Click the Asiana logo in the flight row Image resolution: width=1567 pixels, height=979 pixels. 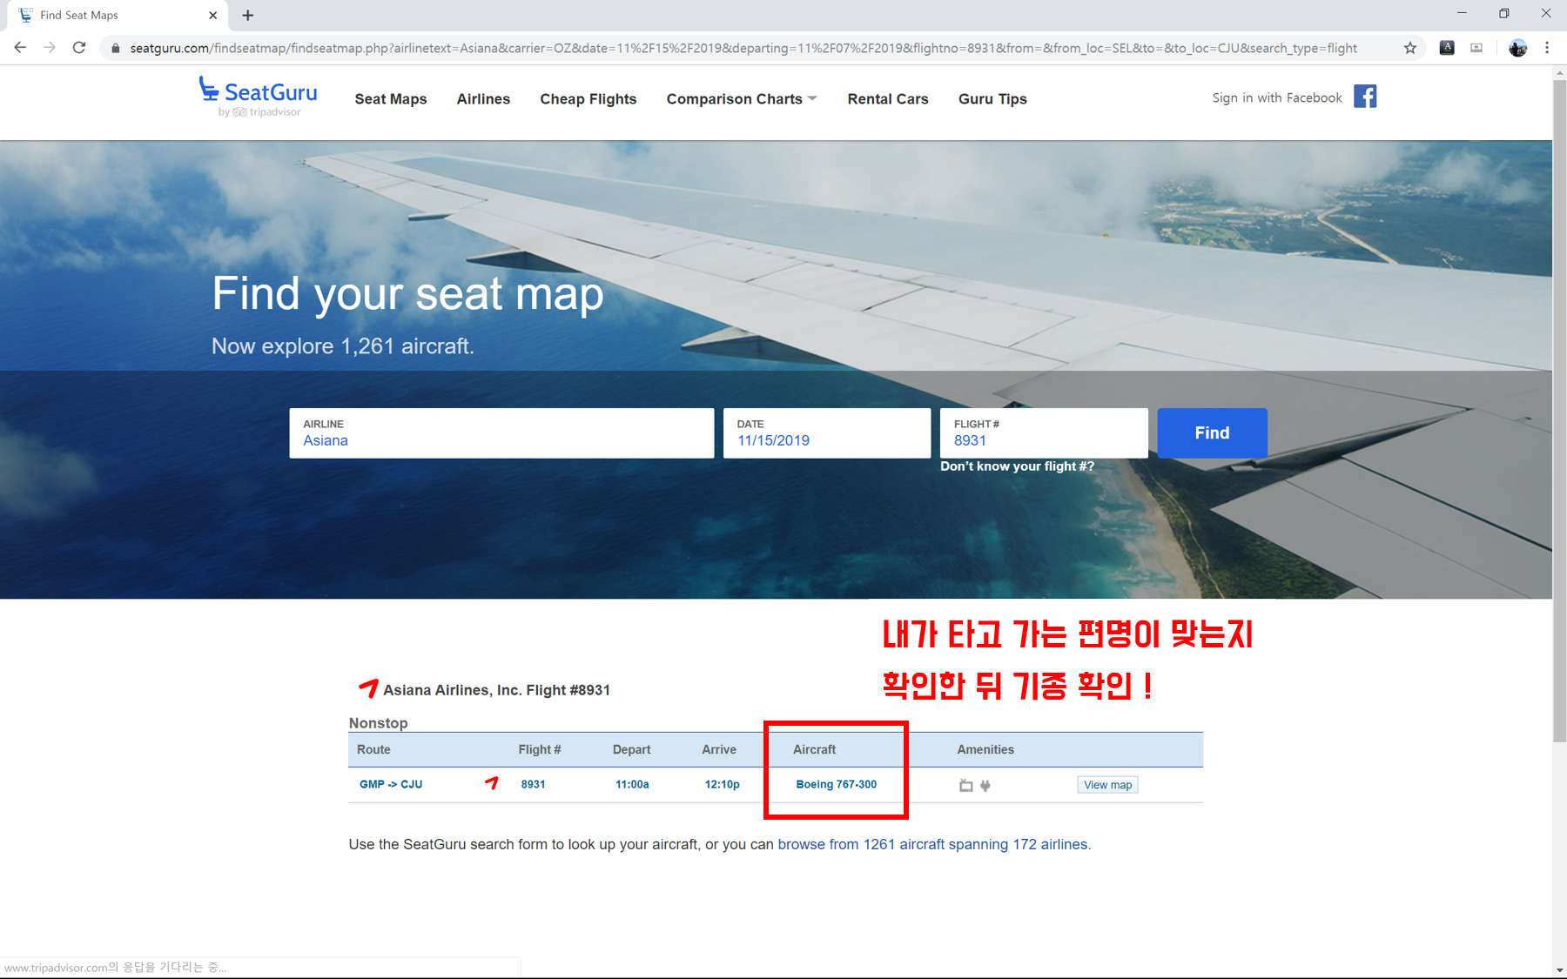coord(492,783)
